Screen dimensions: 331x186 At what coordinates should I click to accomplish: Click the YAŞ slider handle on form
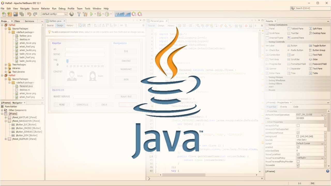[x=67, y=61]
